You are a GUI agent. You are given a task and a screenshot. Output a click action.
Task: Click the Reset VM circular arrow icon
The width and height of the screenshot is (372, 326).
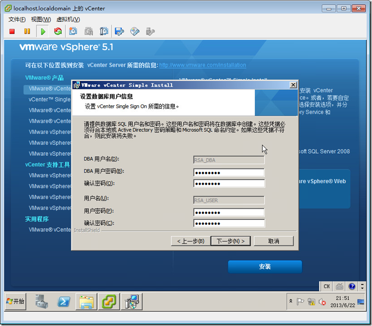click(58, 32)
